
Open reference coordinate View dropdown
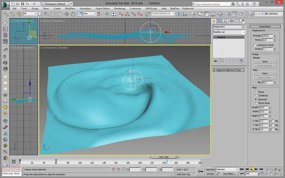pos(89,14)
